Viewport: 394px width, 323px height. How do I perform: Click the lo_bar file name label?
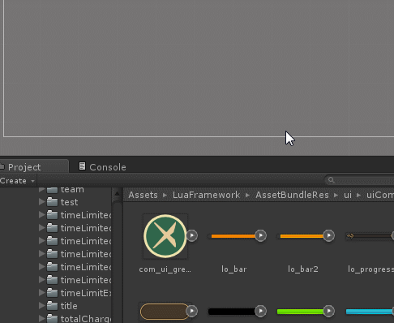(x=234, y=269)
